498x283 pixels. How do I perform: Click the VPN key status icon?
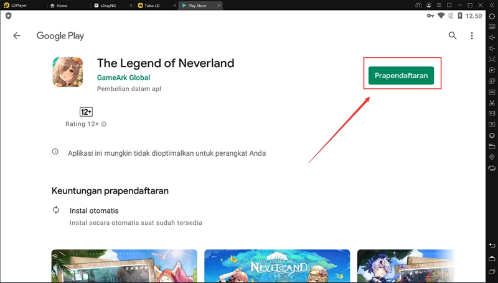(430, 16)
